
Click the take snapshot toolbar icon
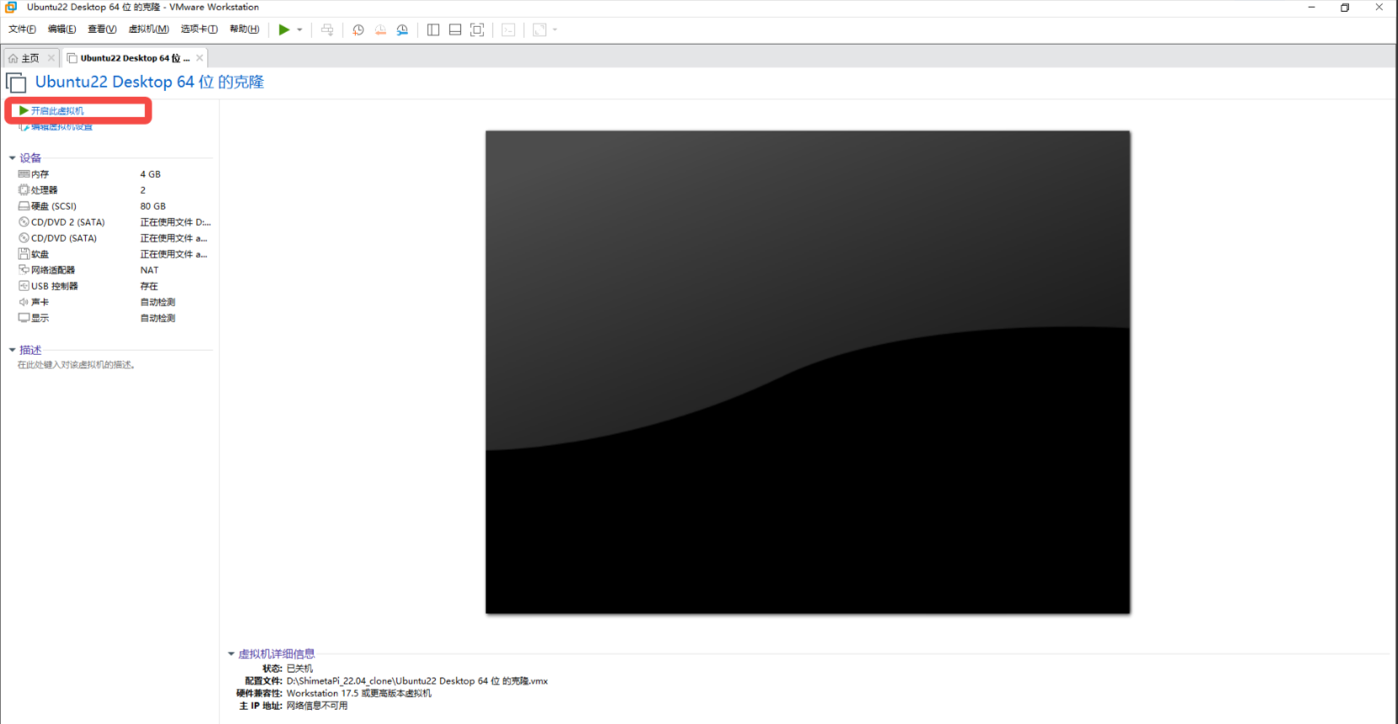coord(358,29)
